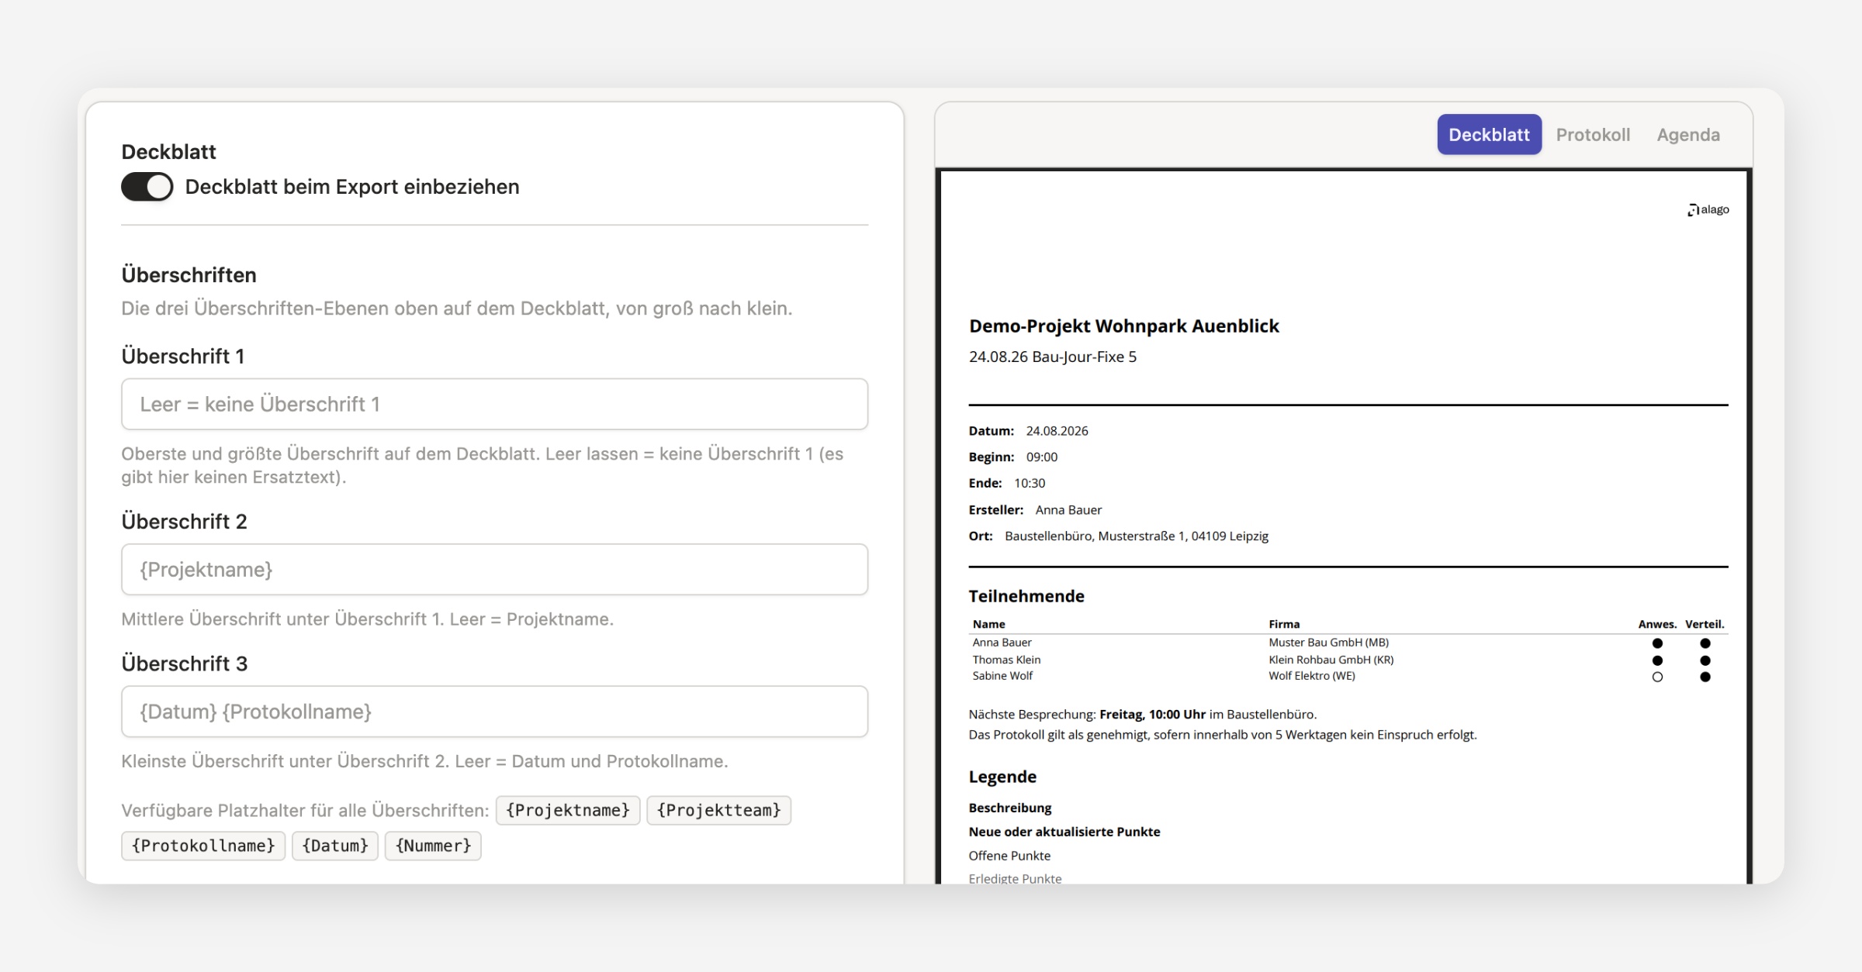Edit the Überschrift 3 text field

[x=494, y=711]
